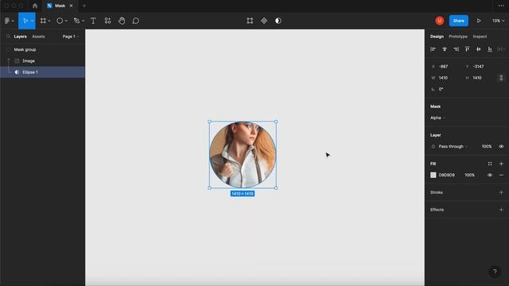The image size is (509, 286).
Task: Click Align vertical centers icon
Action: click(x=479, y=49)
